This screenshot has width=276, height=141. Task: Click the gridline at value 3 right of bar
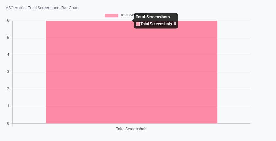tap(234, 72)
